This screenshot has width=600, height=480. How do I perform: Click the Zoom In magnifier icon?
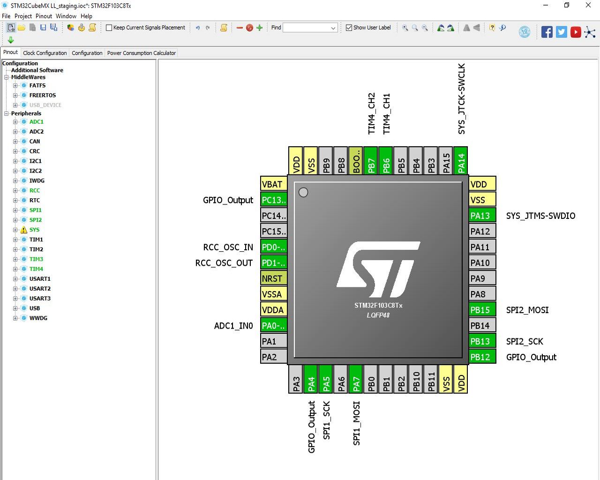[x=405, y=28]
